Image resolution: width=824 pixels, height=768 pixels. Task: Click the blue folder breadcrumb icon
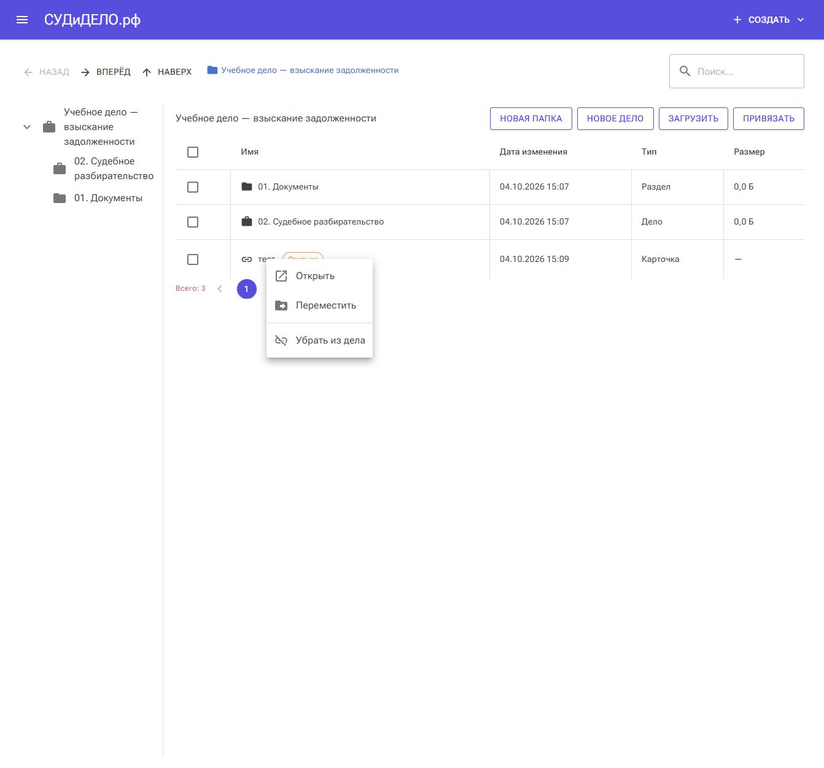click(212, 70)
